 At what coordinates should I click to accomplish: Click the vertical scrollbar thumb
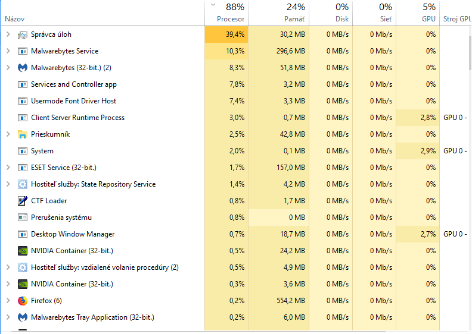click(470, 52)
